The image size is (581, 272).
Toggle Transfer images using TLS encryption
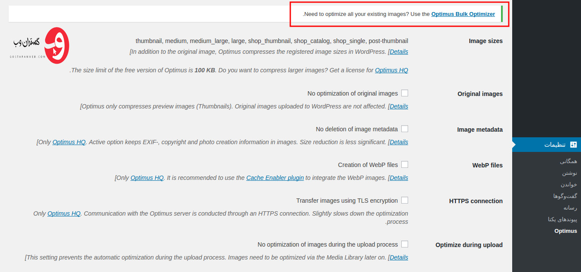tap(405, 200)
